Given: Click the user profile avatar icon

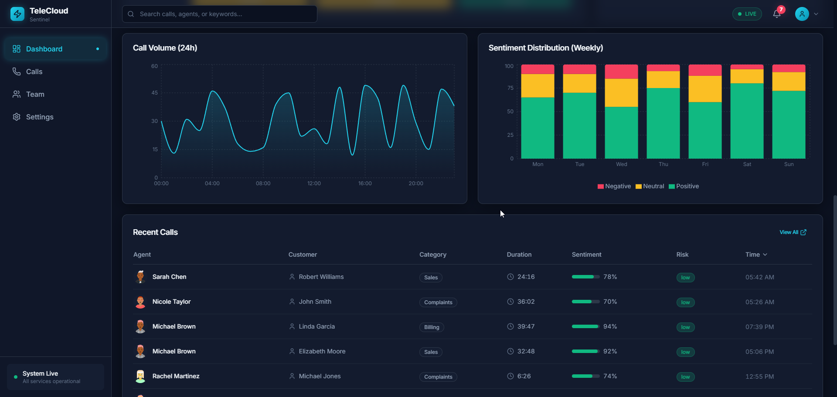Looking at the screenshot, I should click(x=802, y=14).
